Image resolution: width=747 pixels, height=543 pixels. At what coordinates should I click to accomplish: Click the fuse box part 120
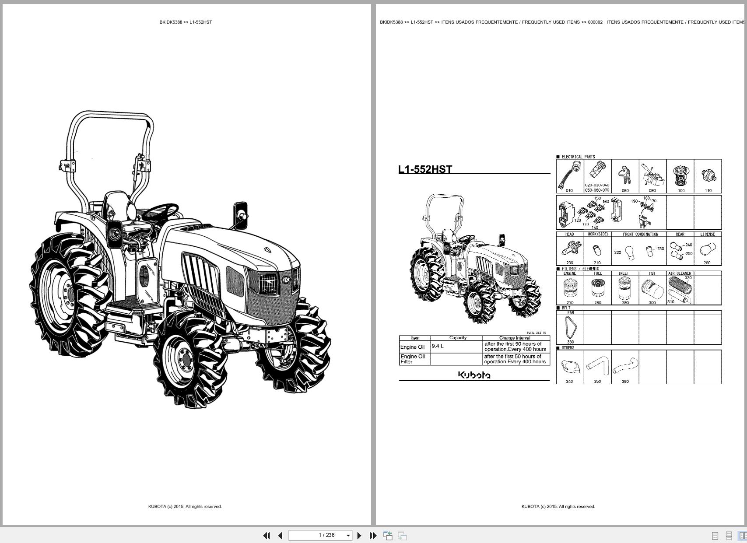click(x=566, y=214)
